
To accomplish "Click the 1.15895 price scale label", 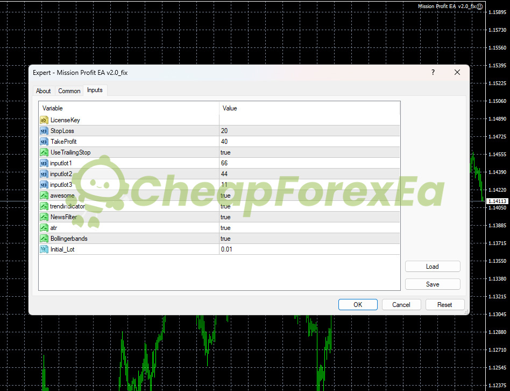I will [x=497, y=12].
